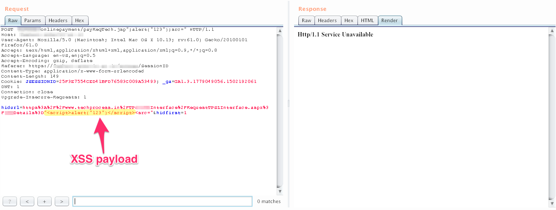Click the JSESSIONID cookie name
Image resolution: width=556 pixels, height=210 pixels.
click(x=40, y=82)
